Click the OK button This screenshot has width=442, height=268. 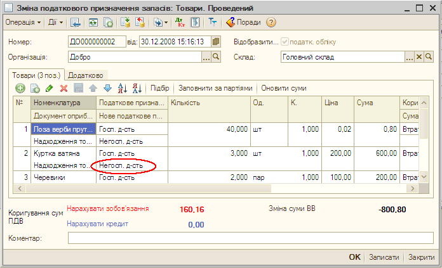354,257
